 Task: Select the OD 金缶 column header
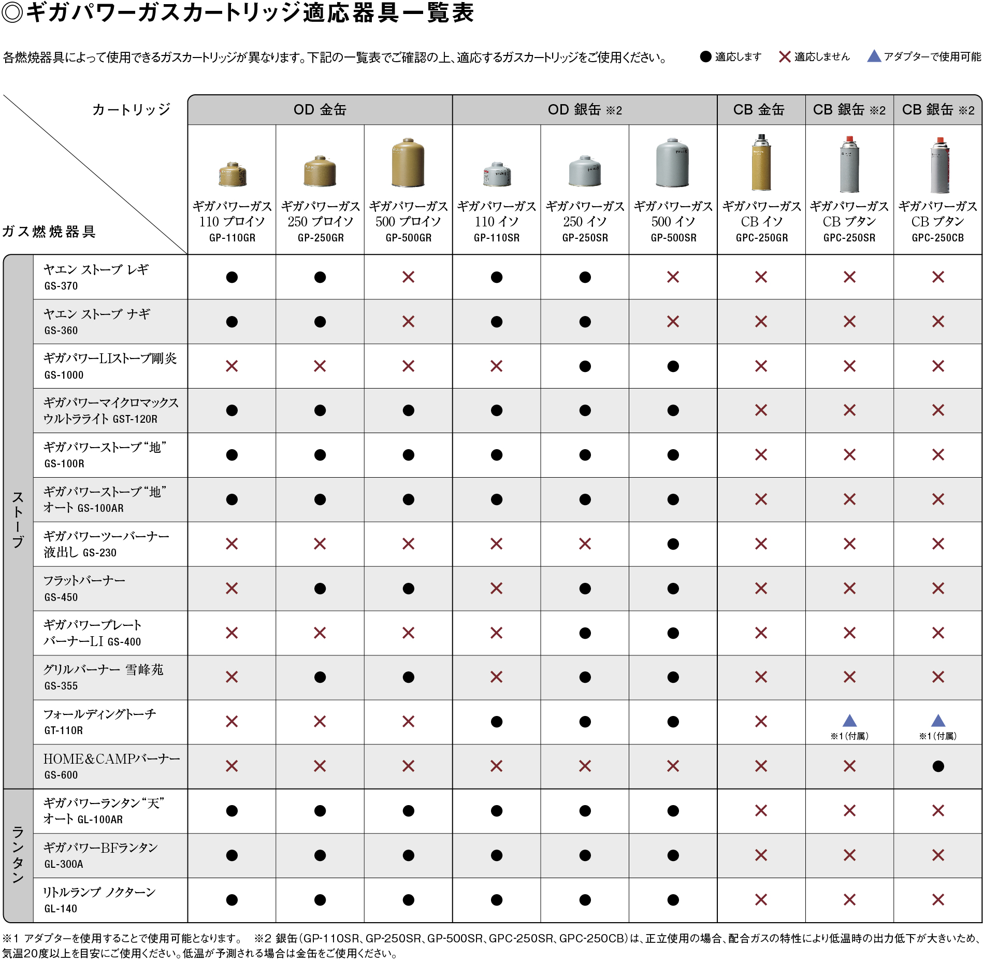tap(320, 109)
